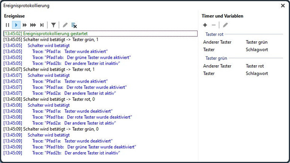Screen dimensions: 290x163
Task: Select the 'Ereignisprotokollierung gestartet' log entry
Action: (101, 34)
